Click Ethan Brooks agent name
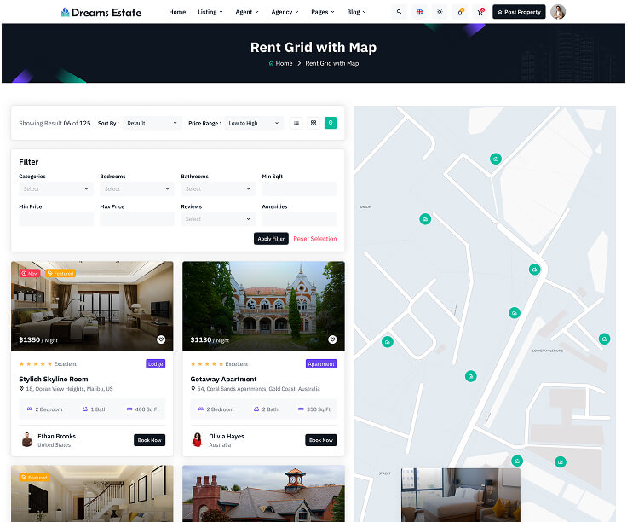The image size is (627, 522). coord(57,437)
